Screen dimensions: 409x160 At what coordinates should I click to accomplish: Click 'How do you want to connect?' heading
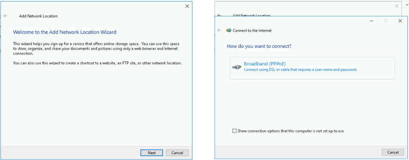click(x=259, y=46)
